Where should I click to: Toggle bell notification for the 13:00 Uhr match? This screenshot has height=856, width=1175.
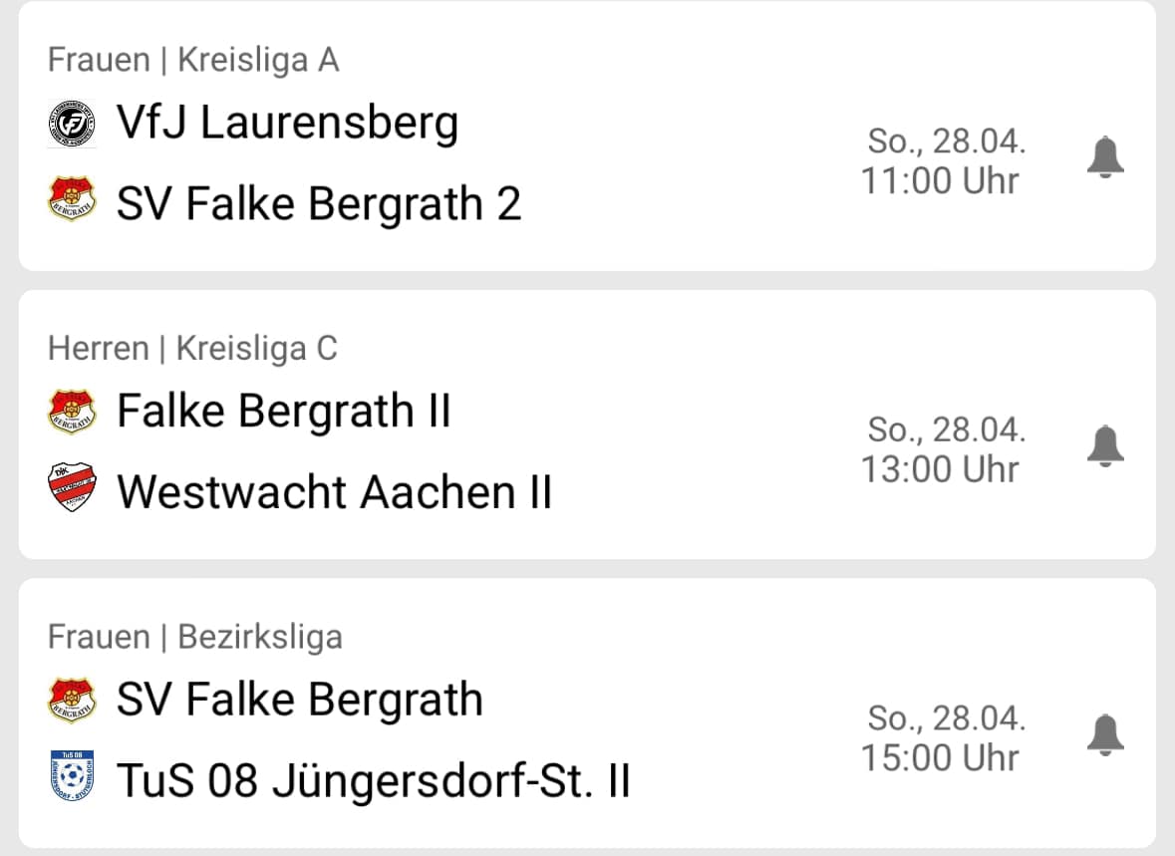[1105, 446]
